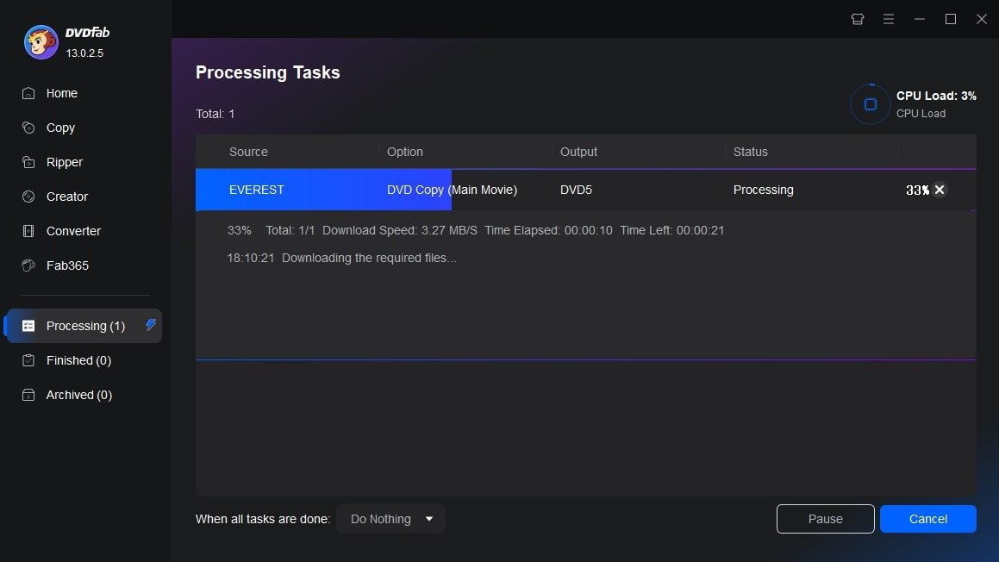Minimize the DVDFab window
The image size is (999, 562).
(x=920, y=19)
